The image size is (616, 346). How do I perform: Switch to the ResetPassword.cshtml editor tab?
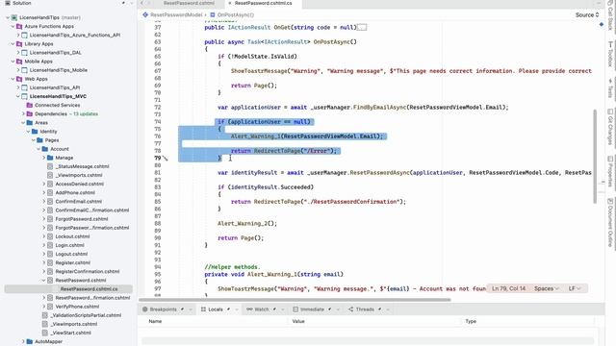pos(189,3)
